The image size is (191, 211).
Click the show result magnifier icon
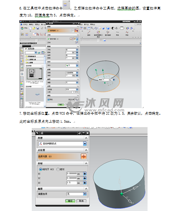tap(76, 99)
